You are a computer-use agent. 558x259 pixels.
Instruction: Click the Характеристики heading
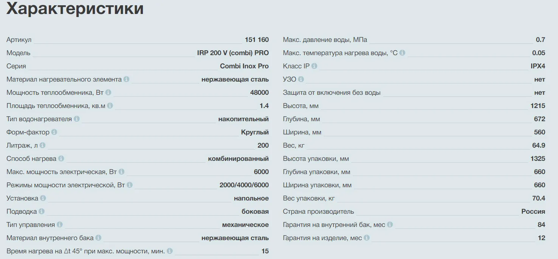click(75, 8)
